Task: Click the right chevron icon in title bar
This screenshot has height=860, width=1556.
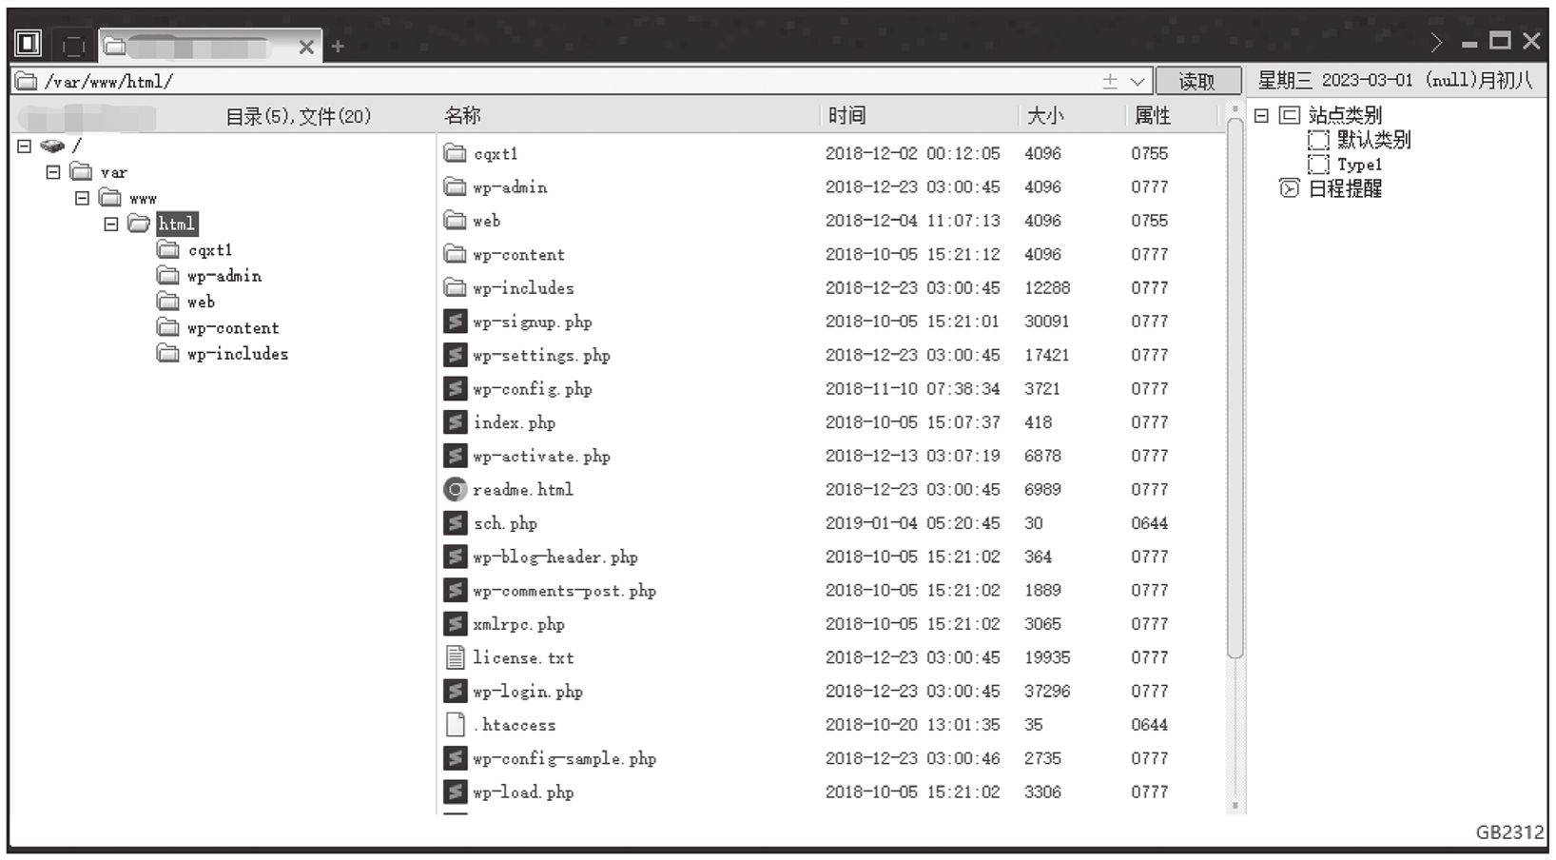Action: (1436, 42)
